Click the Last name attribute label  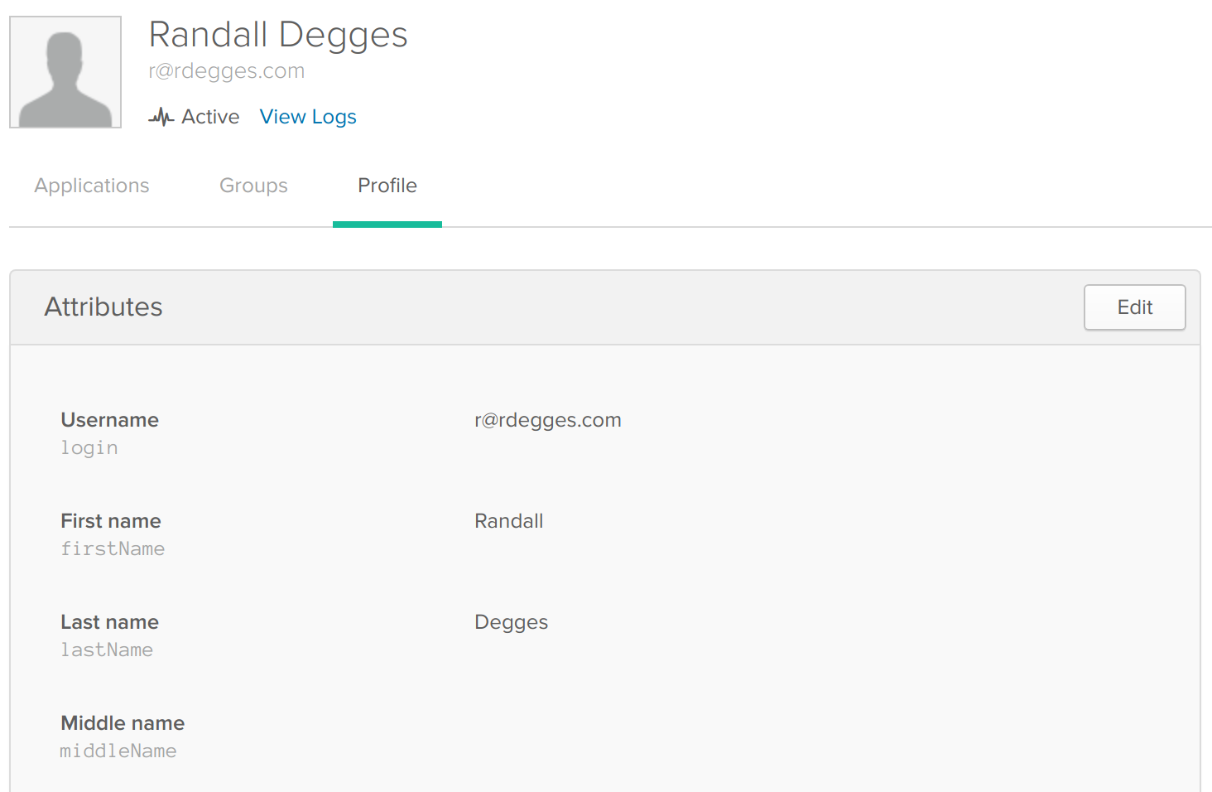tap(110, 622)
